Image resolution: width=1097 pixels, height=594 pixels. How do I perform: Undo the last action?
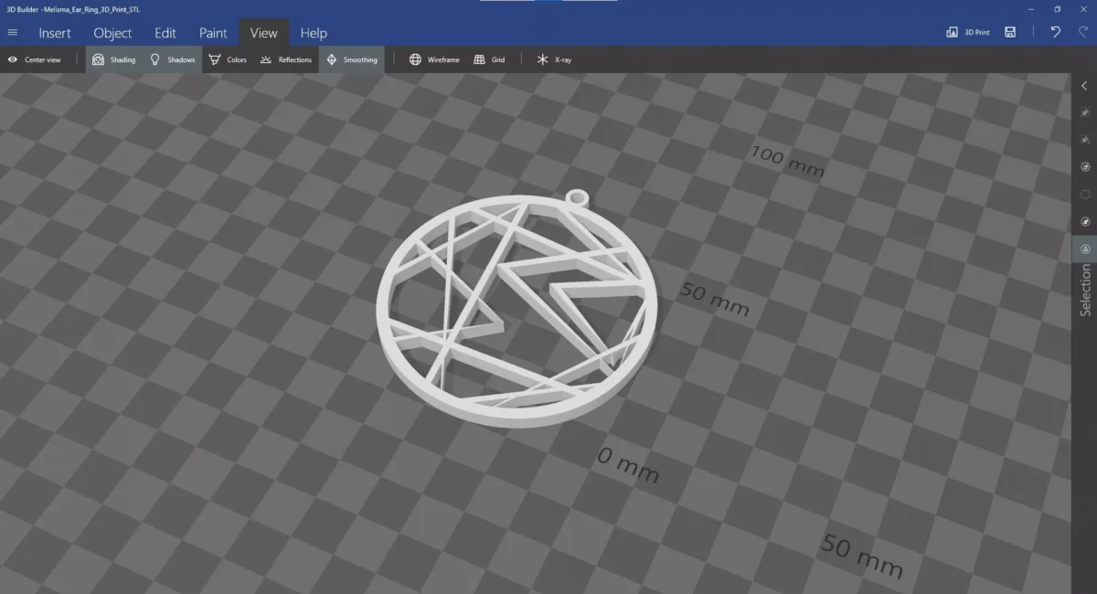point(1056,32)
